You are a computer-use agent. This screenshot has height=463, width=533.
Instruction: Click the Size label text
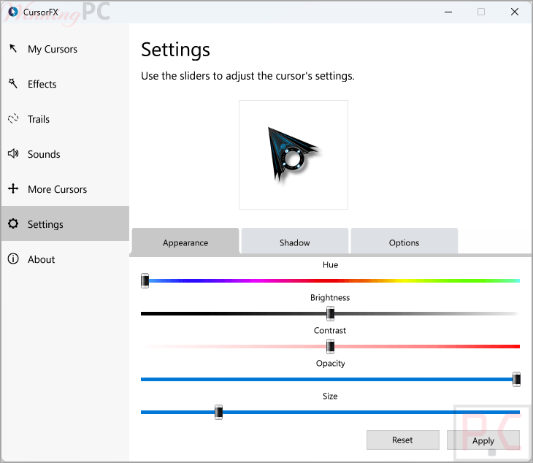click(x=330, y=396)
